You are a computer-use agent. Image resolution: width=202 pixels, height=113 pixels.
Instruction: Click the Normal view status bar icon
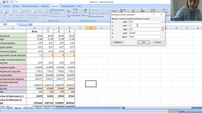170,111
